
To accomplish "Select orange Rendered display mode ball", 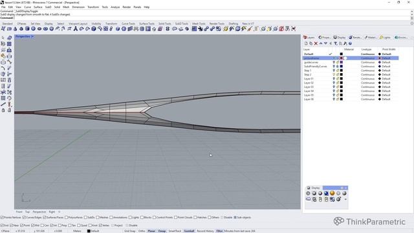I will point(332,193).
